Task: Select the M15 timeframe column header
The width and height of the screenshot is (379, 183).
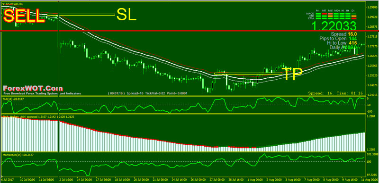Action: coord(330,10)
